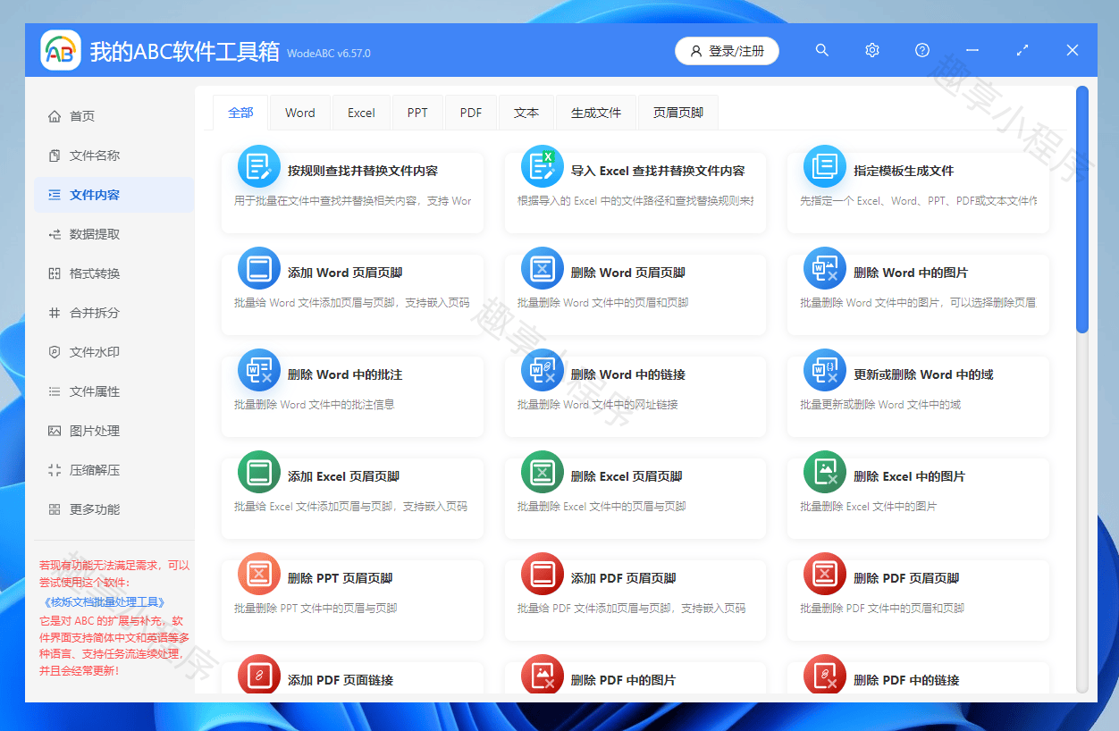The height and width of the screenshot is (731, 1119).
Task: Switch to the Excel tab
Action: [361, 113]
